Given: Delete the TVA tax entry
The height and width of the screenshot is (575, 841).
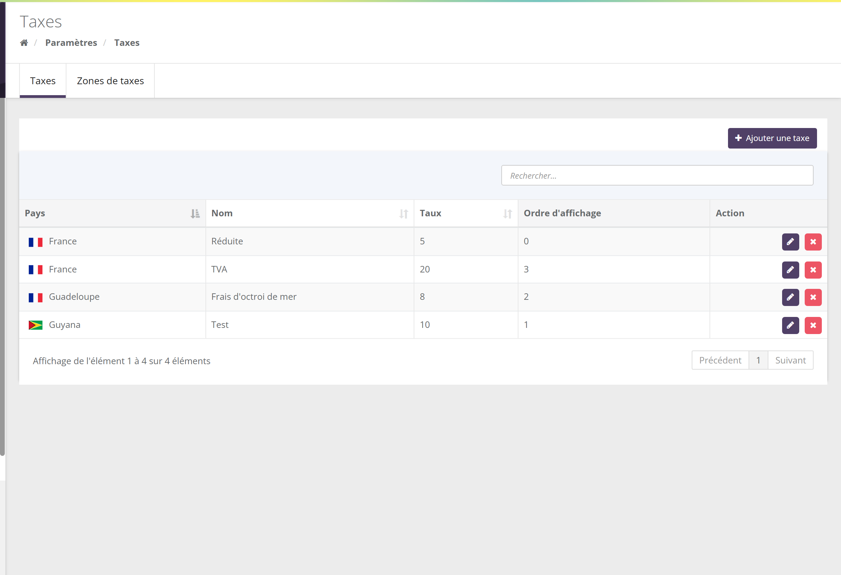Looking at the screenshot, I should pyautogui.click(x=813, y=270).
